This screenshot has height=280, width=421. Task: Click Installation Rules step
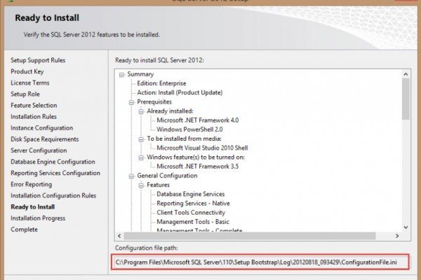tap(34, 117)
